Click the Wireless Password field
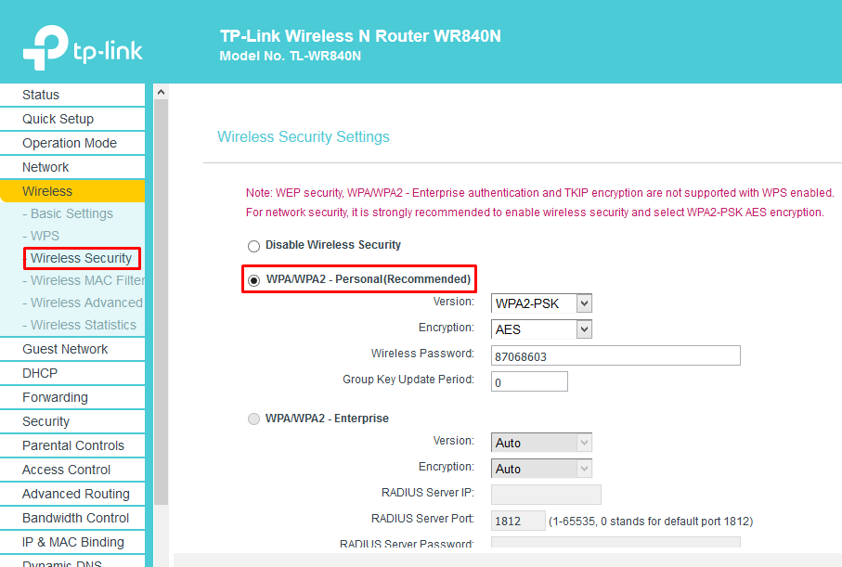The width and height of the screenshot is (842, 567). coord(615,355)
